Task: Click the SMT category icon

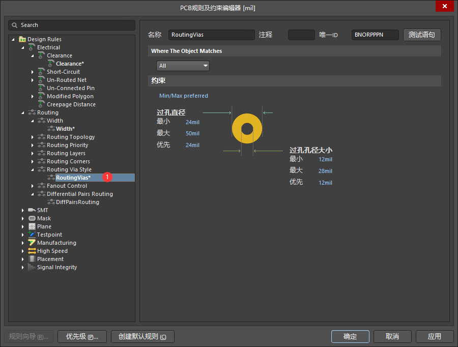Action: click(x=32, y=210)
